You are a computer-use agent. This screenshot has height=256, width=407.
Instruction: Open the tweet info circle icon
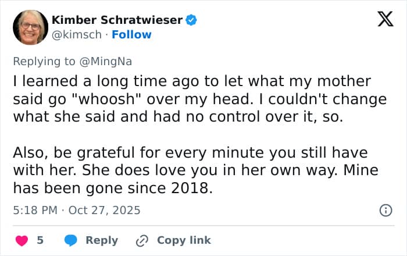(x=385, y=210)
